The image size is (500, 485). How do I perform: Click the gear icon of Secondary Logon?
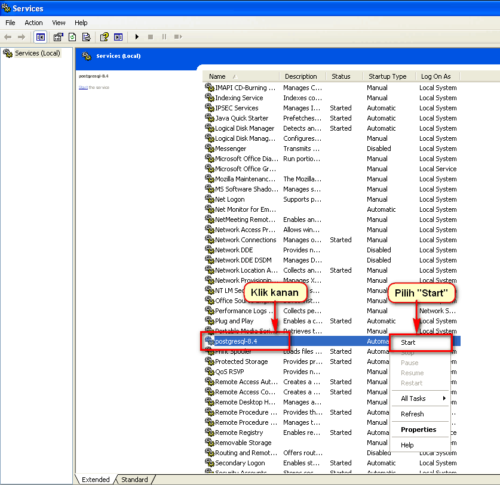pos(209,463)
